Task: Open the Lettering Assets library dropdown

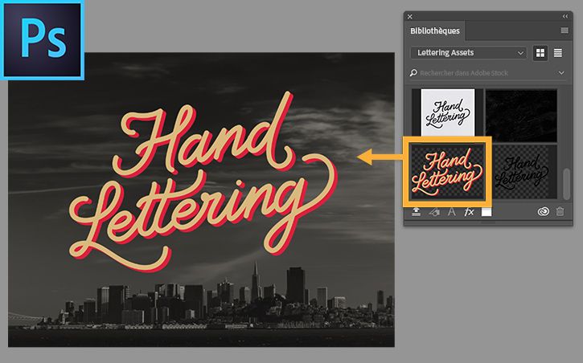Action: pos(469,53)
